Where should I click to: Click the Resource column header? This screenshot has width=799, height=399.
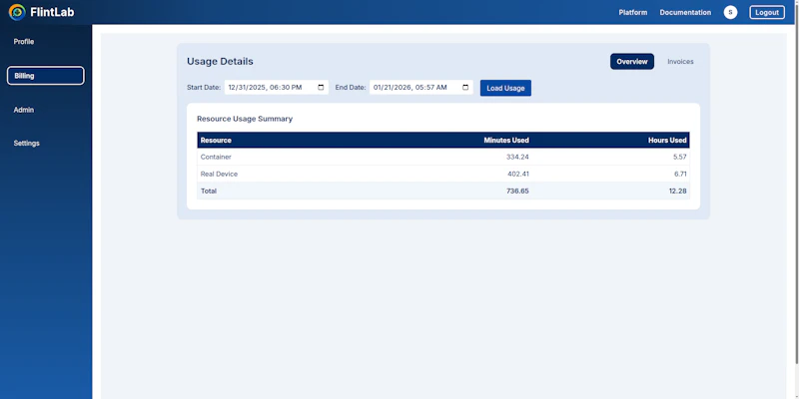[x=216, y=140]
